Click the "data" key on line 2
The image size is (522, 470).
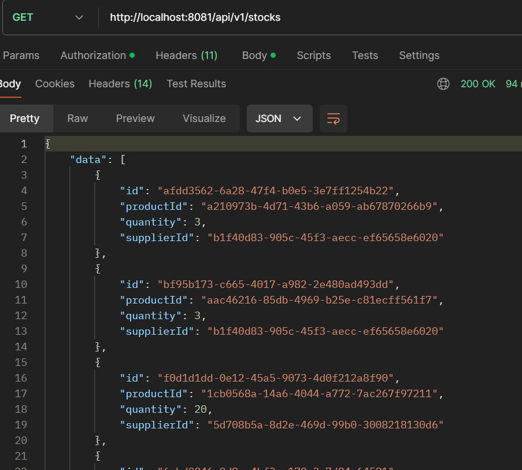point(88,160)
